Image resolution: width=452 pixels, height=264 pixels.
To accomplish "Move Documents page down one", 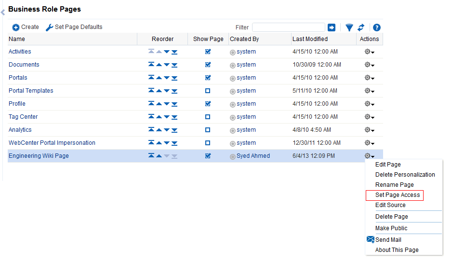I will [167, 65].
